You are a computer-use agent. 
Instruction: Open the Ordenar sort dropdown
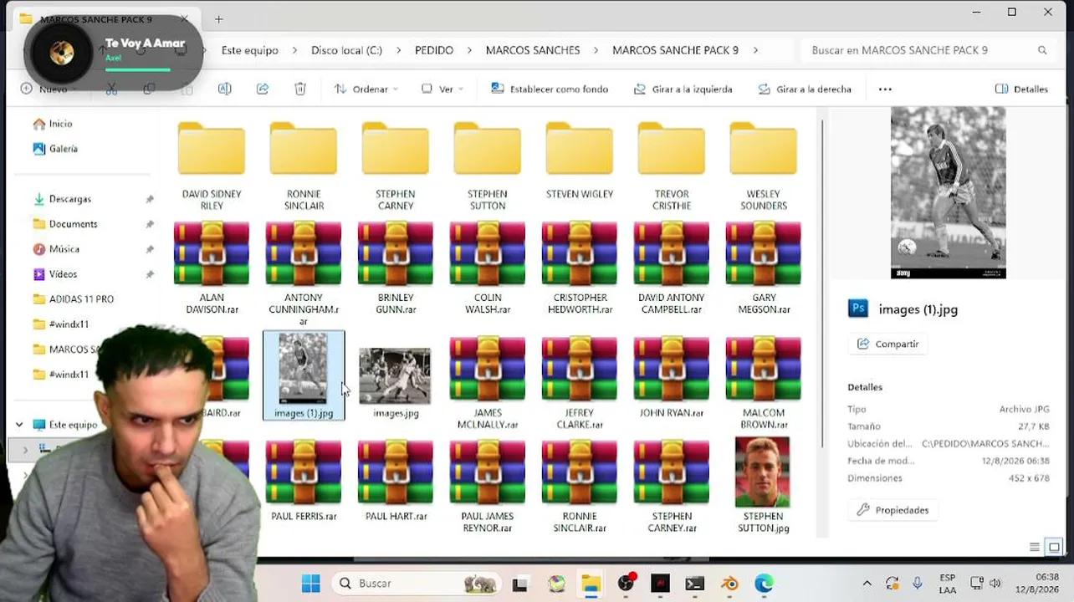point(366,89)
